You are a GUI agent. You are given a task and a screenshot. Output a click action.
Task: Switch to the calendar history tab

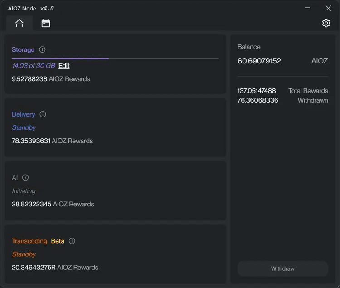pyautogui.click(x=46, y=23)
